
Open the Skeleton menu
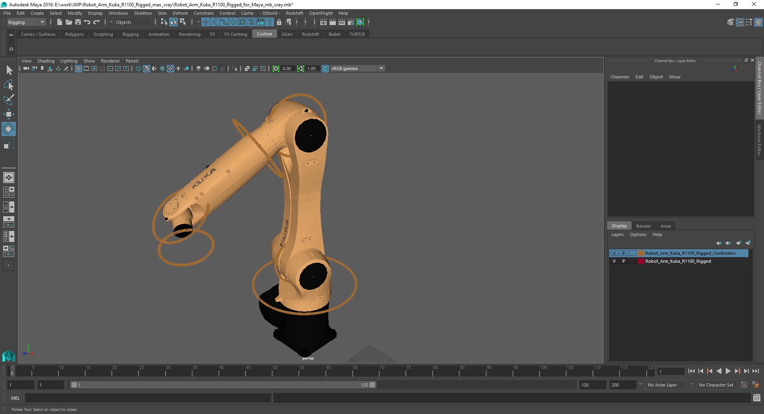(143, 13)
